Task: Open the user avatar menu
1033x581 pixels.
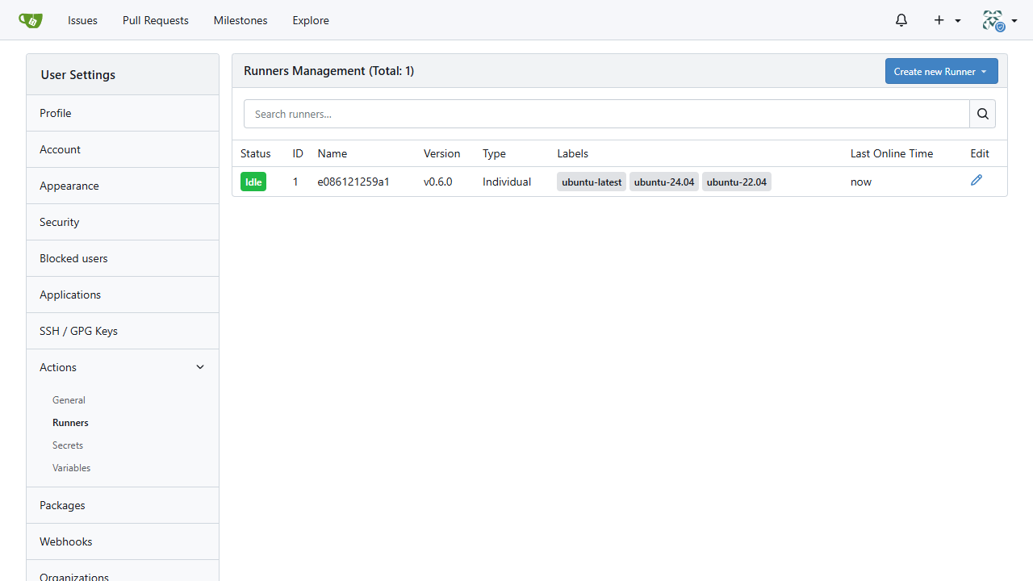Action: click(993, 20)
